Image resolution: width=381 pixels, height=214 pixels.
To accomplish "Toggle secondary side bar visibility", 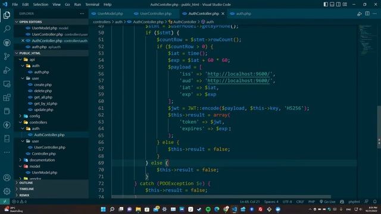I will coord(338,4).
